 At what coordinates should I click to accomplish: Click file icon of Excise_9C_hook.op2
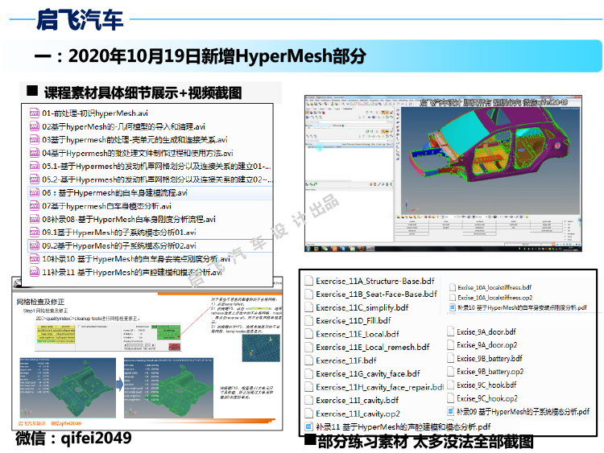click(451, 398)
